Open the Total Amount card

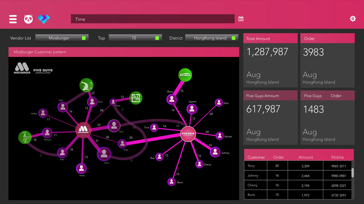point(270,60)
